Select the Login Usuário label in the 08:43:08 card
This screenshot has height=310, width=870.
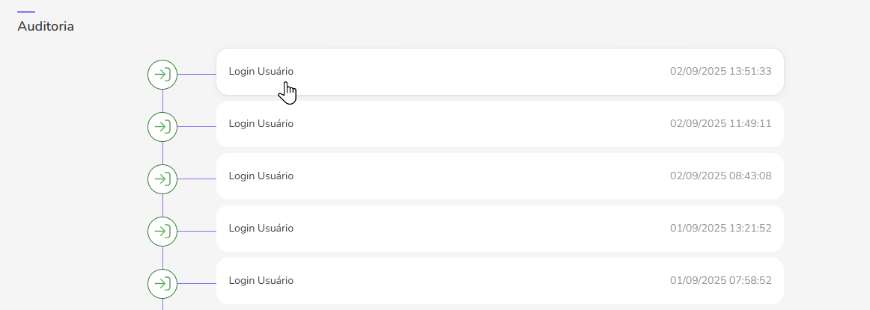[261, 176]
